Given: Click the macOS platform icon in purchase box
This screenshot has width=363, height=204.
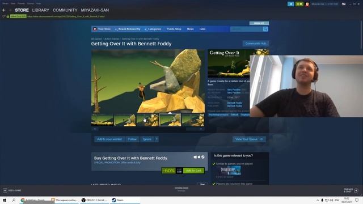Looking at the screenshot, I should tap(199, 157).
